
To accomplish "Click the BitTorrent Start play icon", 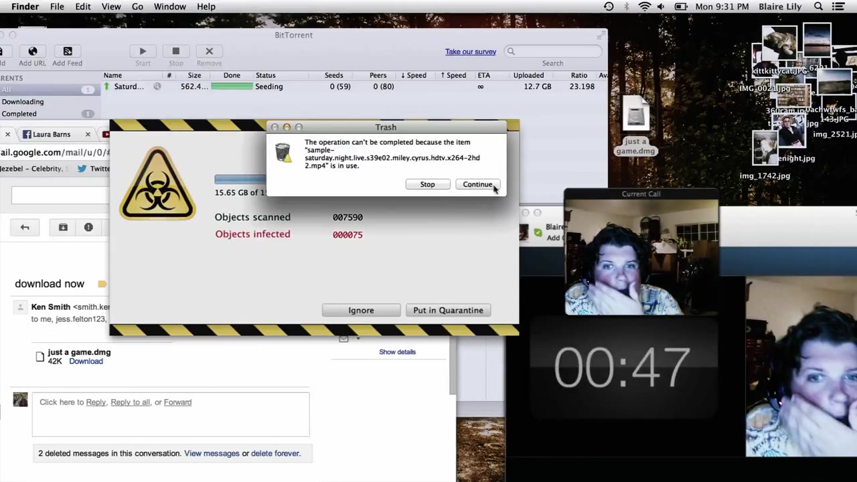I will (143, 51).
